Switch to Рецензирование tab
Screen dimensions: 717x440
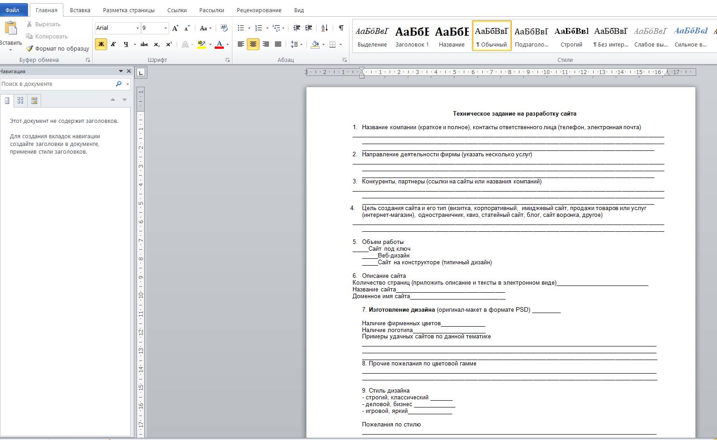(259, 10)
